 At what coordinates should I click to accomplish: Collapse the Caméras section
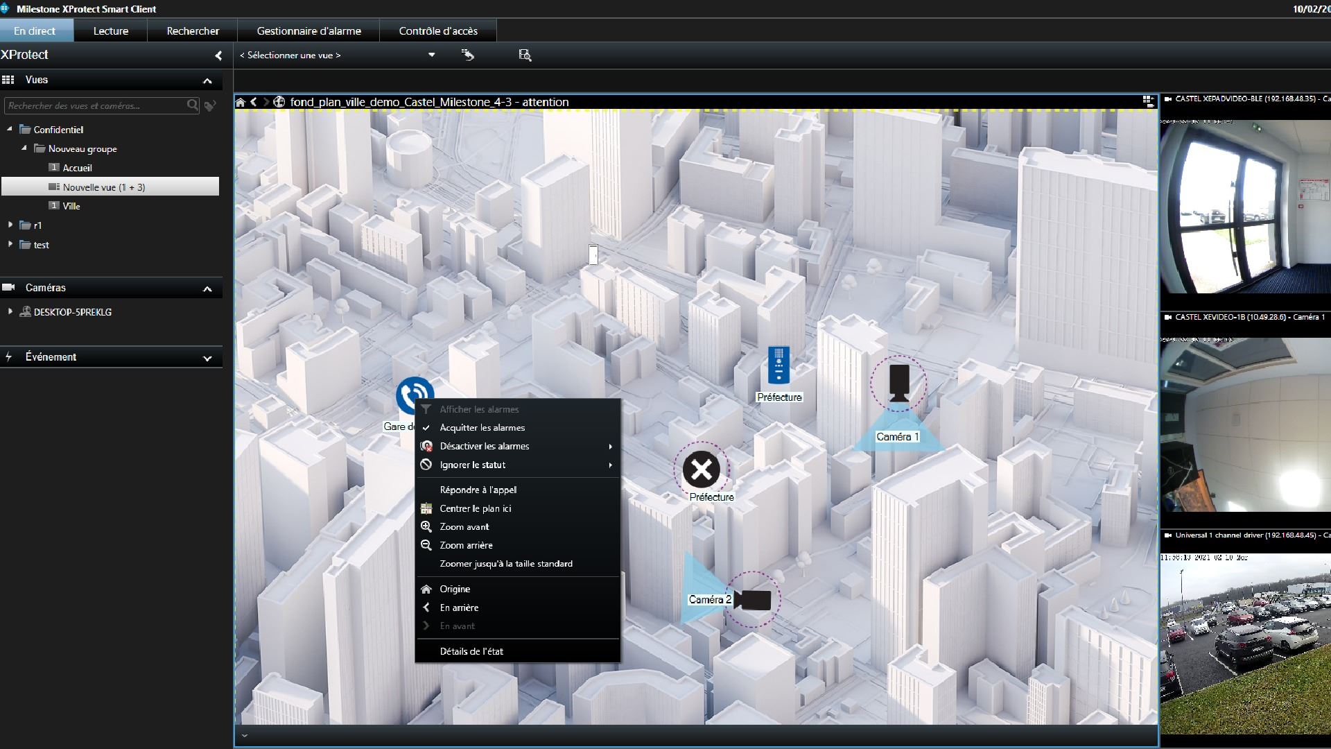207,289
